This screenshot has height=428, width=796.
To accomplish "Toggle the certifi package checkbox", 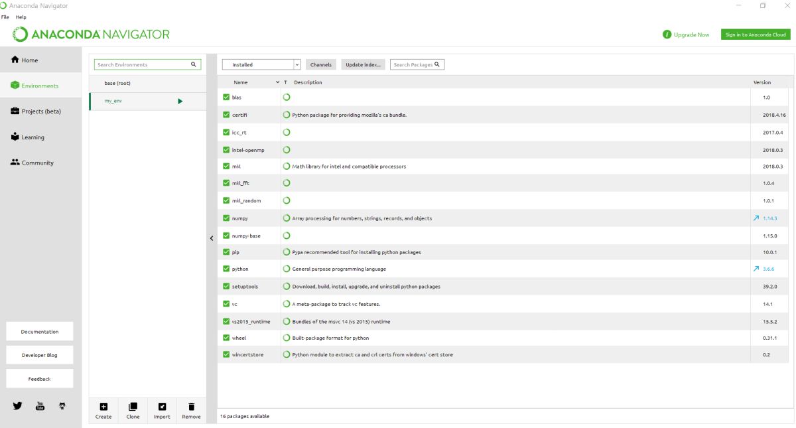I will coord(226,115).
